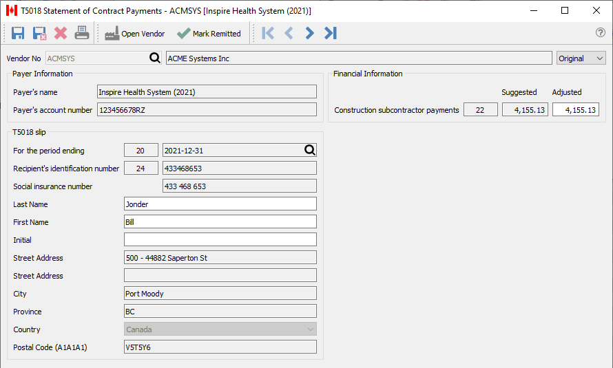Screen dimensions: 613x368
Task: Click the red Delete X icon
Action: tap(61, 33)
